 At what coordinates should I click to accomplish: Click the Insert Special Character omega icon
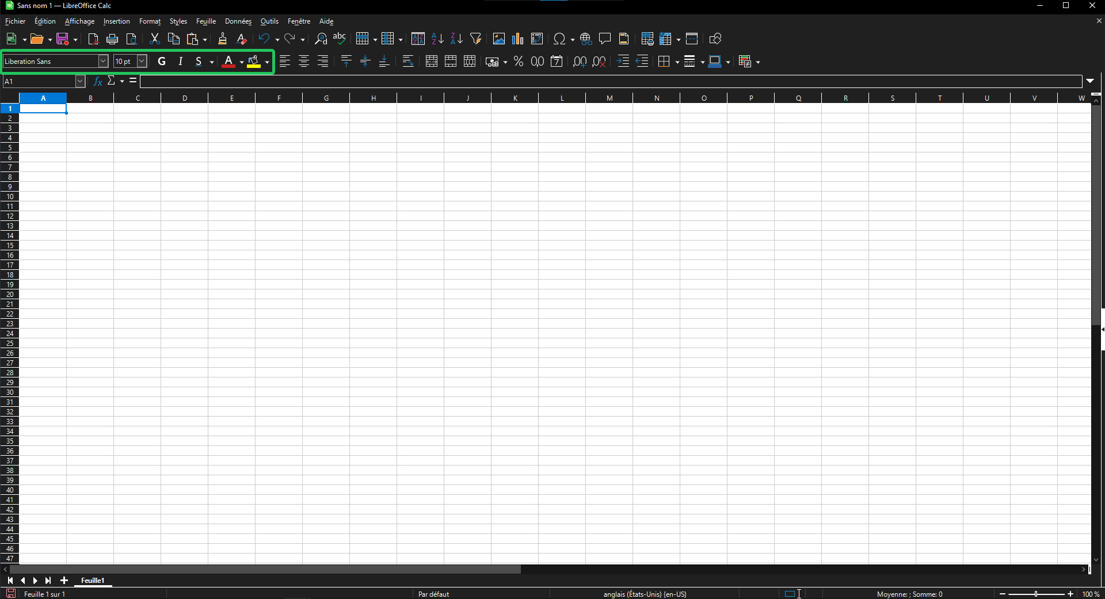point(559,39)
